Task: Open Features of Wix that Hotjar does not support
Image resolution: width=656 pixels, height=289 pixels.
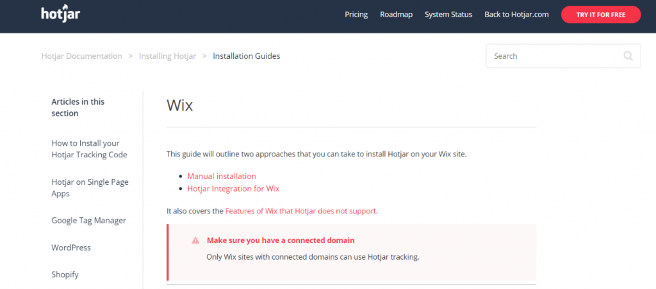Action: pos(300,211)
